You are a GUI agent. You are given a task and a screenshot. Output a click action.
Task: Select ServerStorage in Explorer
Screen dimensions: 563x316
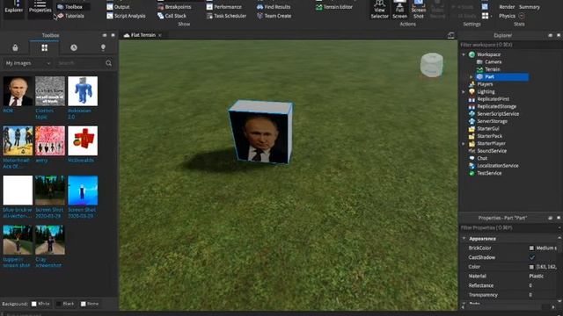pyautogui.click(x=492, y=121)
